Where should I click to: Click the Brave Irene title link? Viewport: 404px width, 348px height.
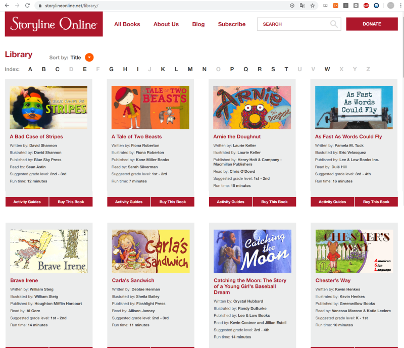24,280
